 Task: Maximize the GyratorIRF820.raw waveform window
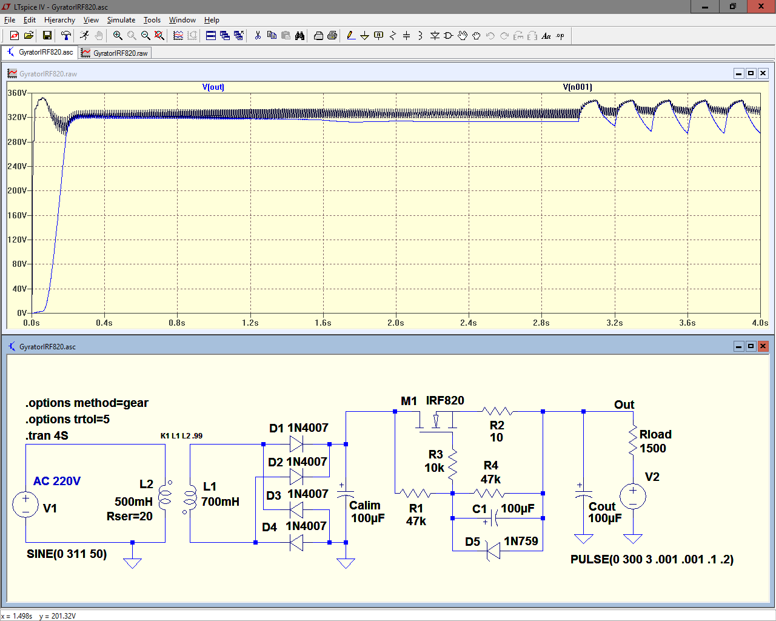[751, 73]
